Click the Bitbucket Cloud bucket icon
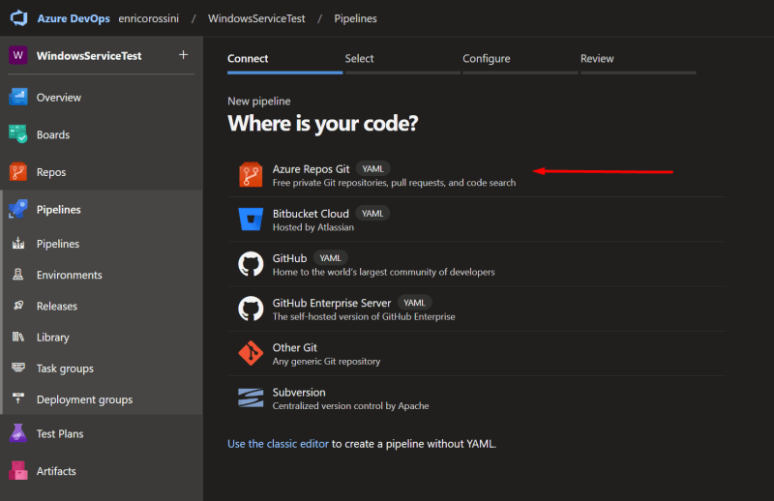 point(251,220)
